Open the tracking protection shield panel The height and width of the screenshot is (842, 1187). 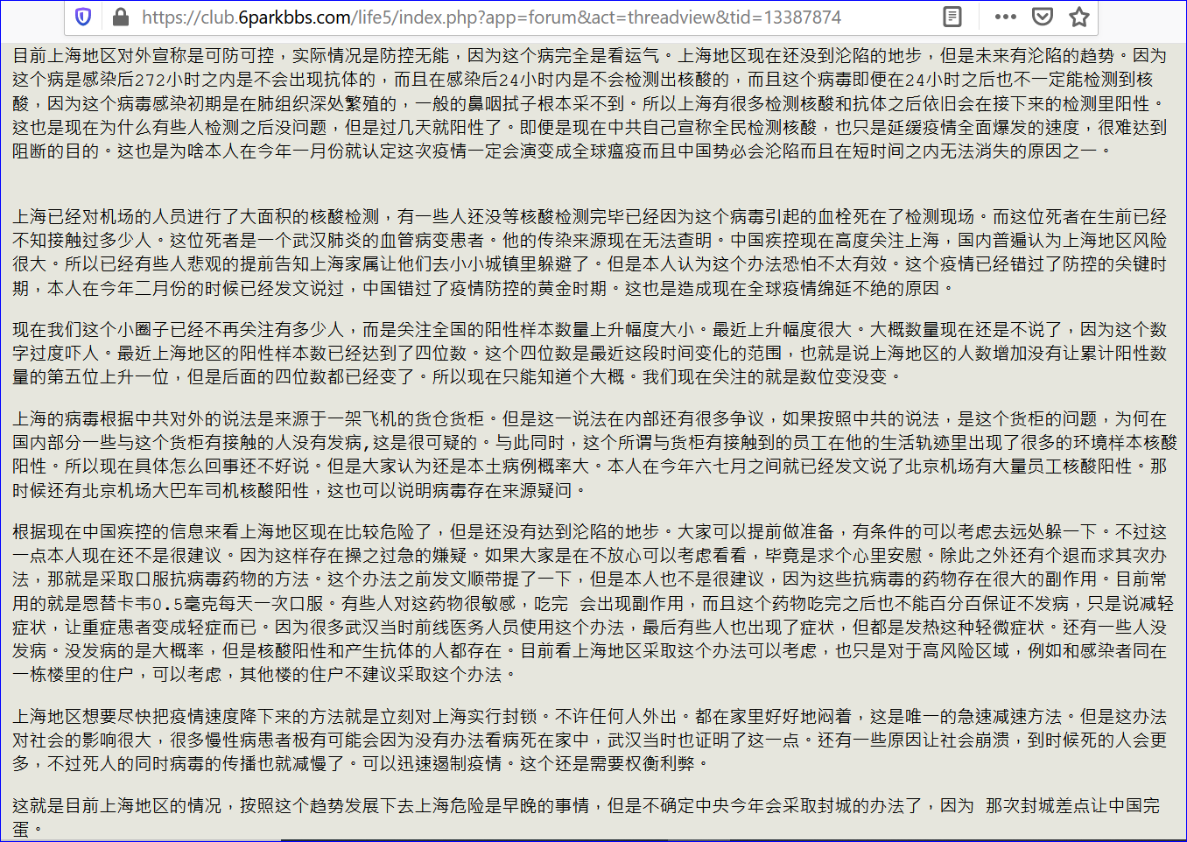(x=83, y=17)
